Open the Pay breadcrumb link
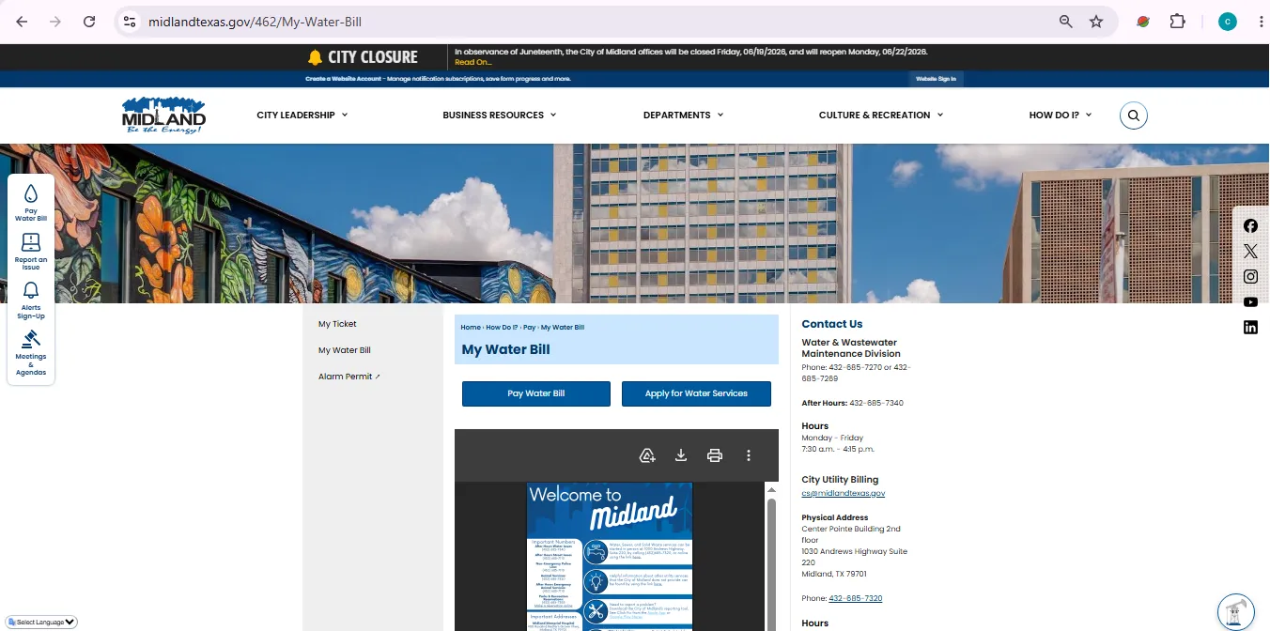1270x631 pixels. (529, 328)
